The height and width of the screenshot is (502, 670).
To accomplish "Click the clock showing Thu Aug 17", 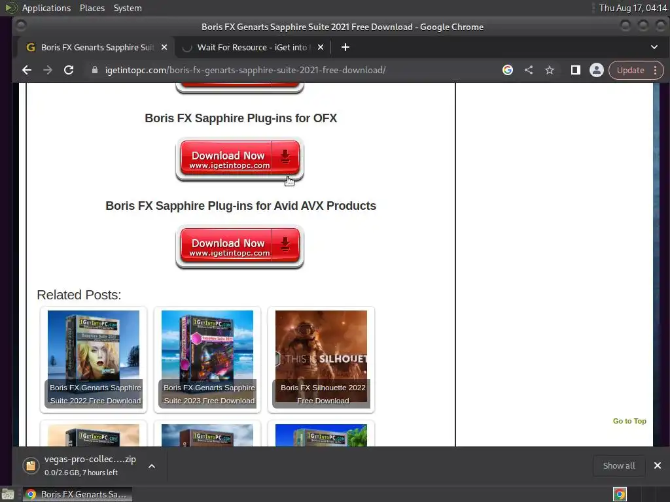I will (x=633, y=8).
